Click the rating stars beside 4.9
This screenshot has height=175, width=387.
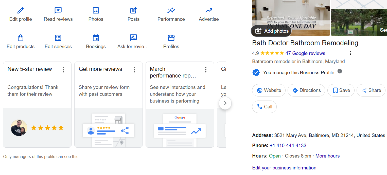(272, 53)
